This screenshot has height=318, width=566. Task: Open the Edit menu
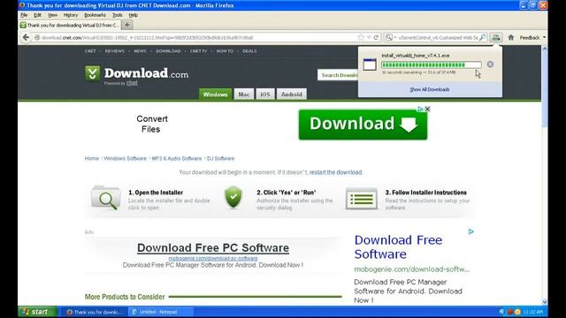[37, 15]
